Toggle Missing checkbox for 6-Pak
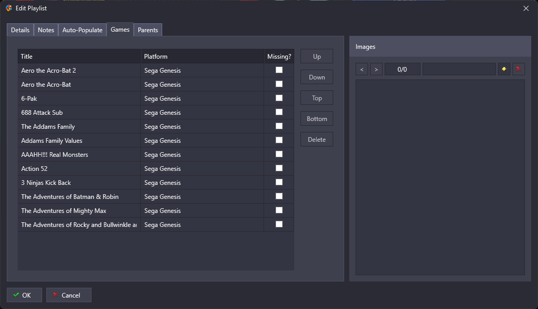Screen dimensions: 538x309 click(x=279, y=98)
